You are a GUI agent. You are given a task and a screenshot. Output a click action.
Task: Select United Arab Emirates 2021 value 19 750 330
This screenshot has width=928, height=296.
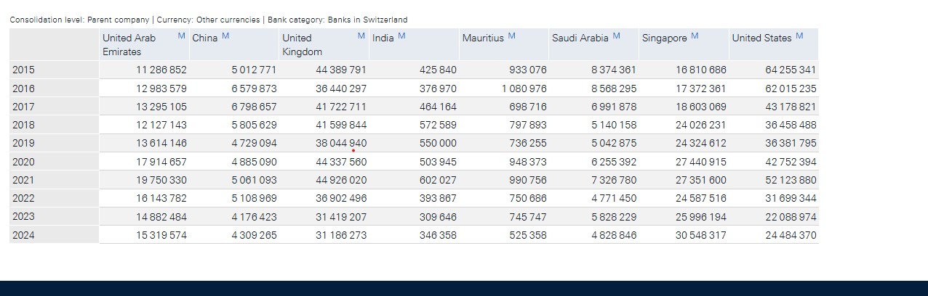pos(161,180)
